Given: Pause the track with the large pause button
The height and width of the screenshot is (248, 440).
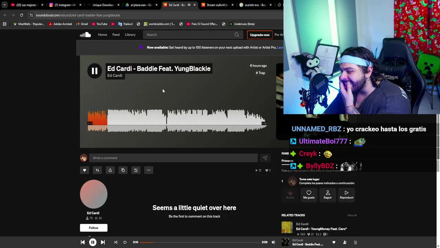Looking at the screenshot, I should [x=95, y=71].
